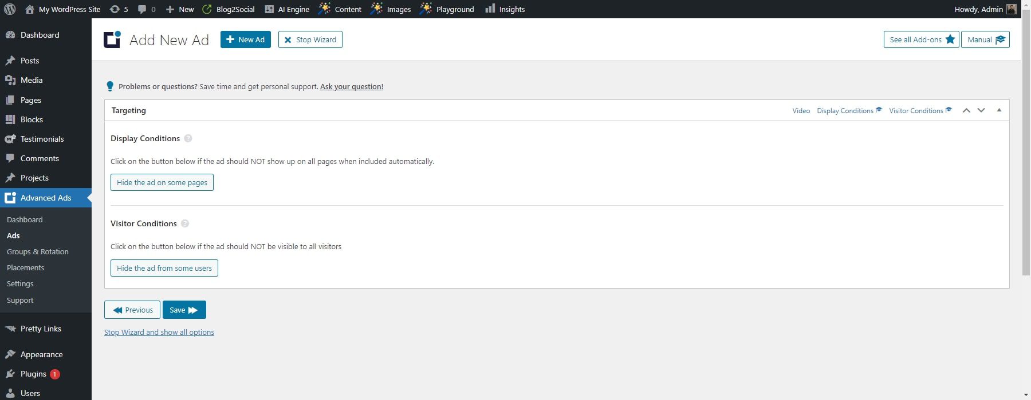The width and height of the screenshot is (1031, 400).
Task: Move Targeting panel up with arrow
Action: (966, 110)
